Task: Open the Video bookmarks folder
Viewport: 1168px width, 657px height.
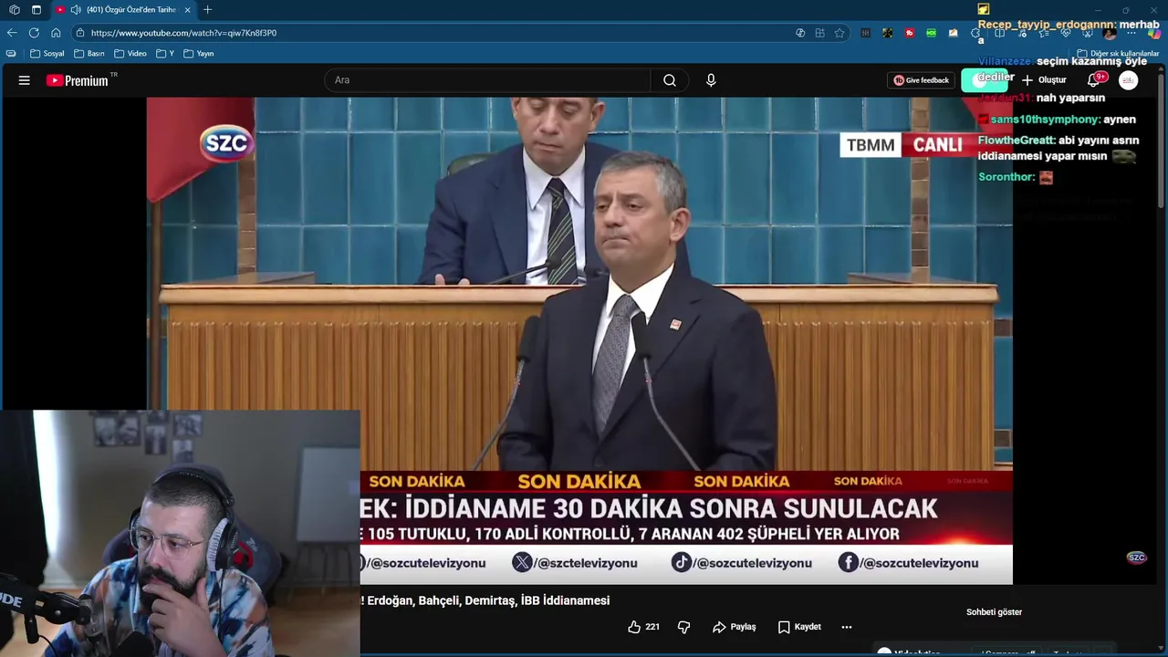Action: [x=130, y=54]
